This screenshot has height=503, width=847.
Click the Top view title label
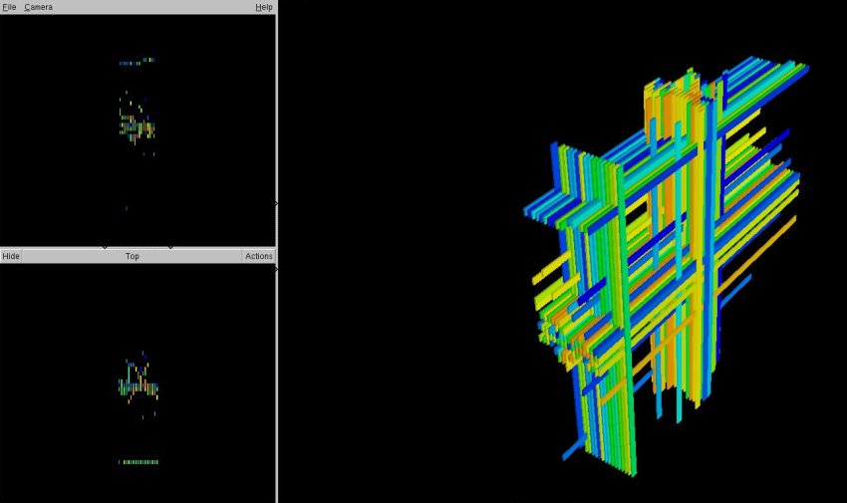[x=132, y=256]
